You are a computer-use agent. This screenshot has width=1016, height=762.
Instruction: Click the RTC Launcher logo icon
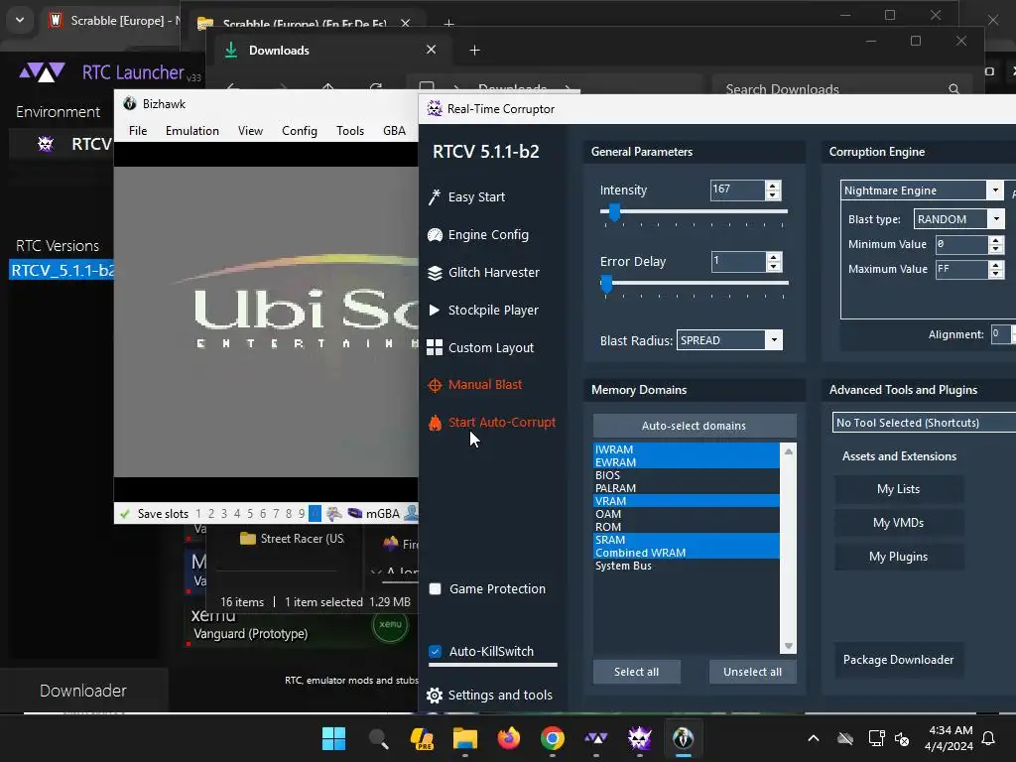click(42, 71)
